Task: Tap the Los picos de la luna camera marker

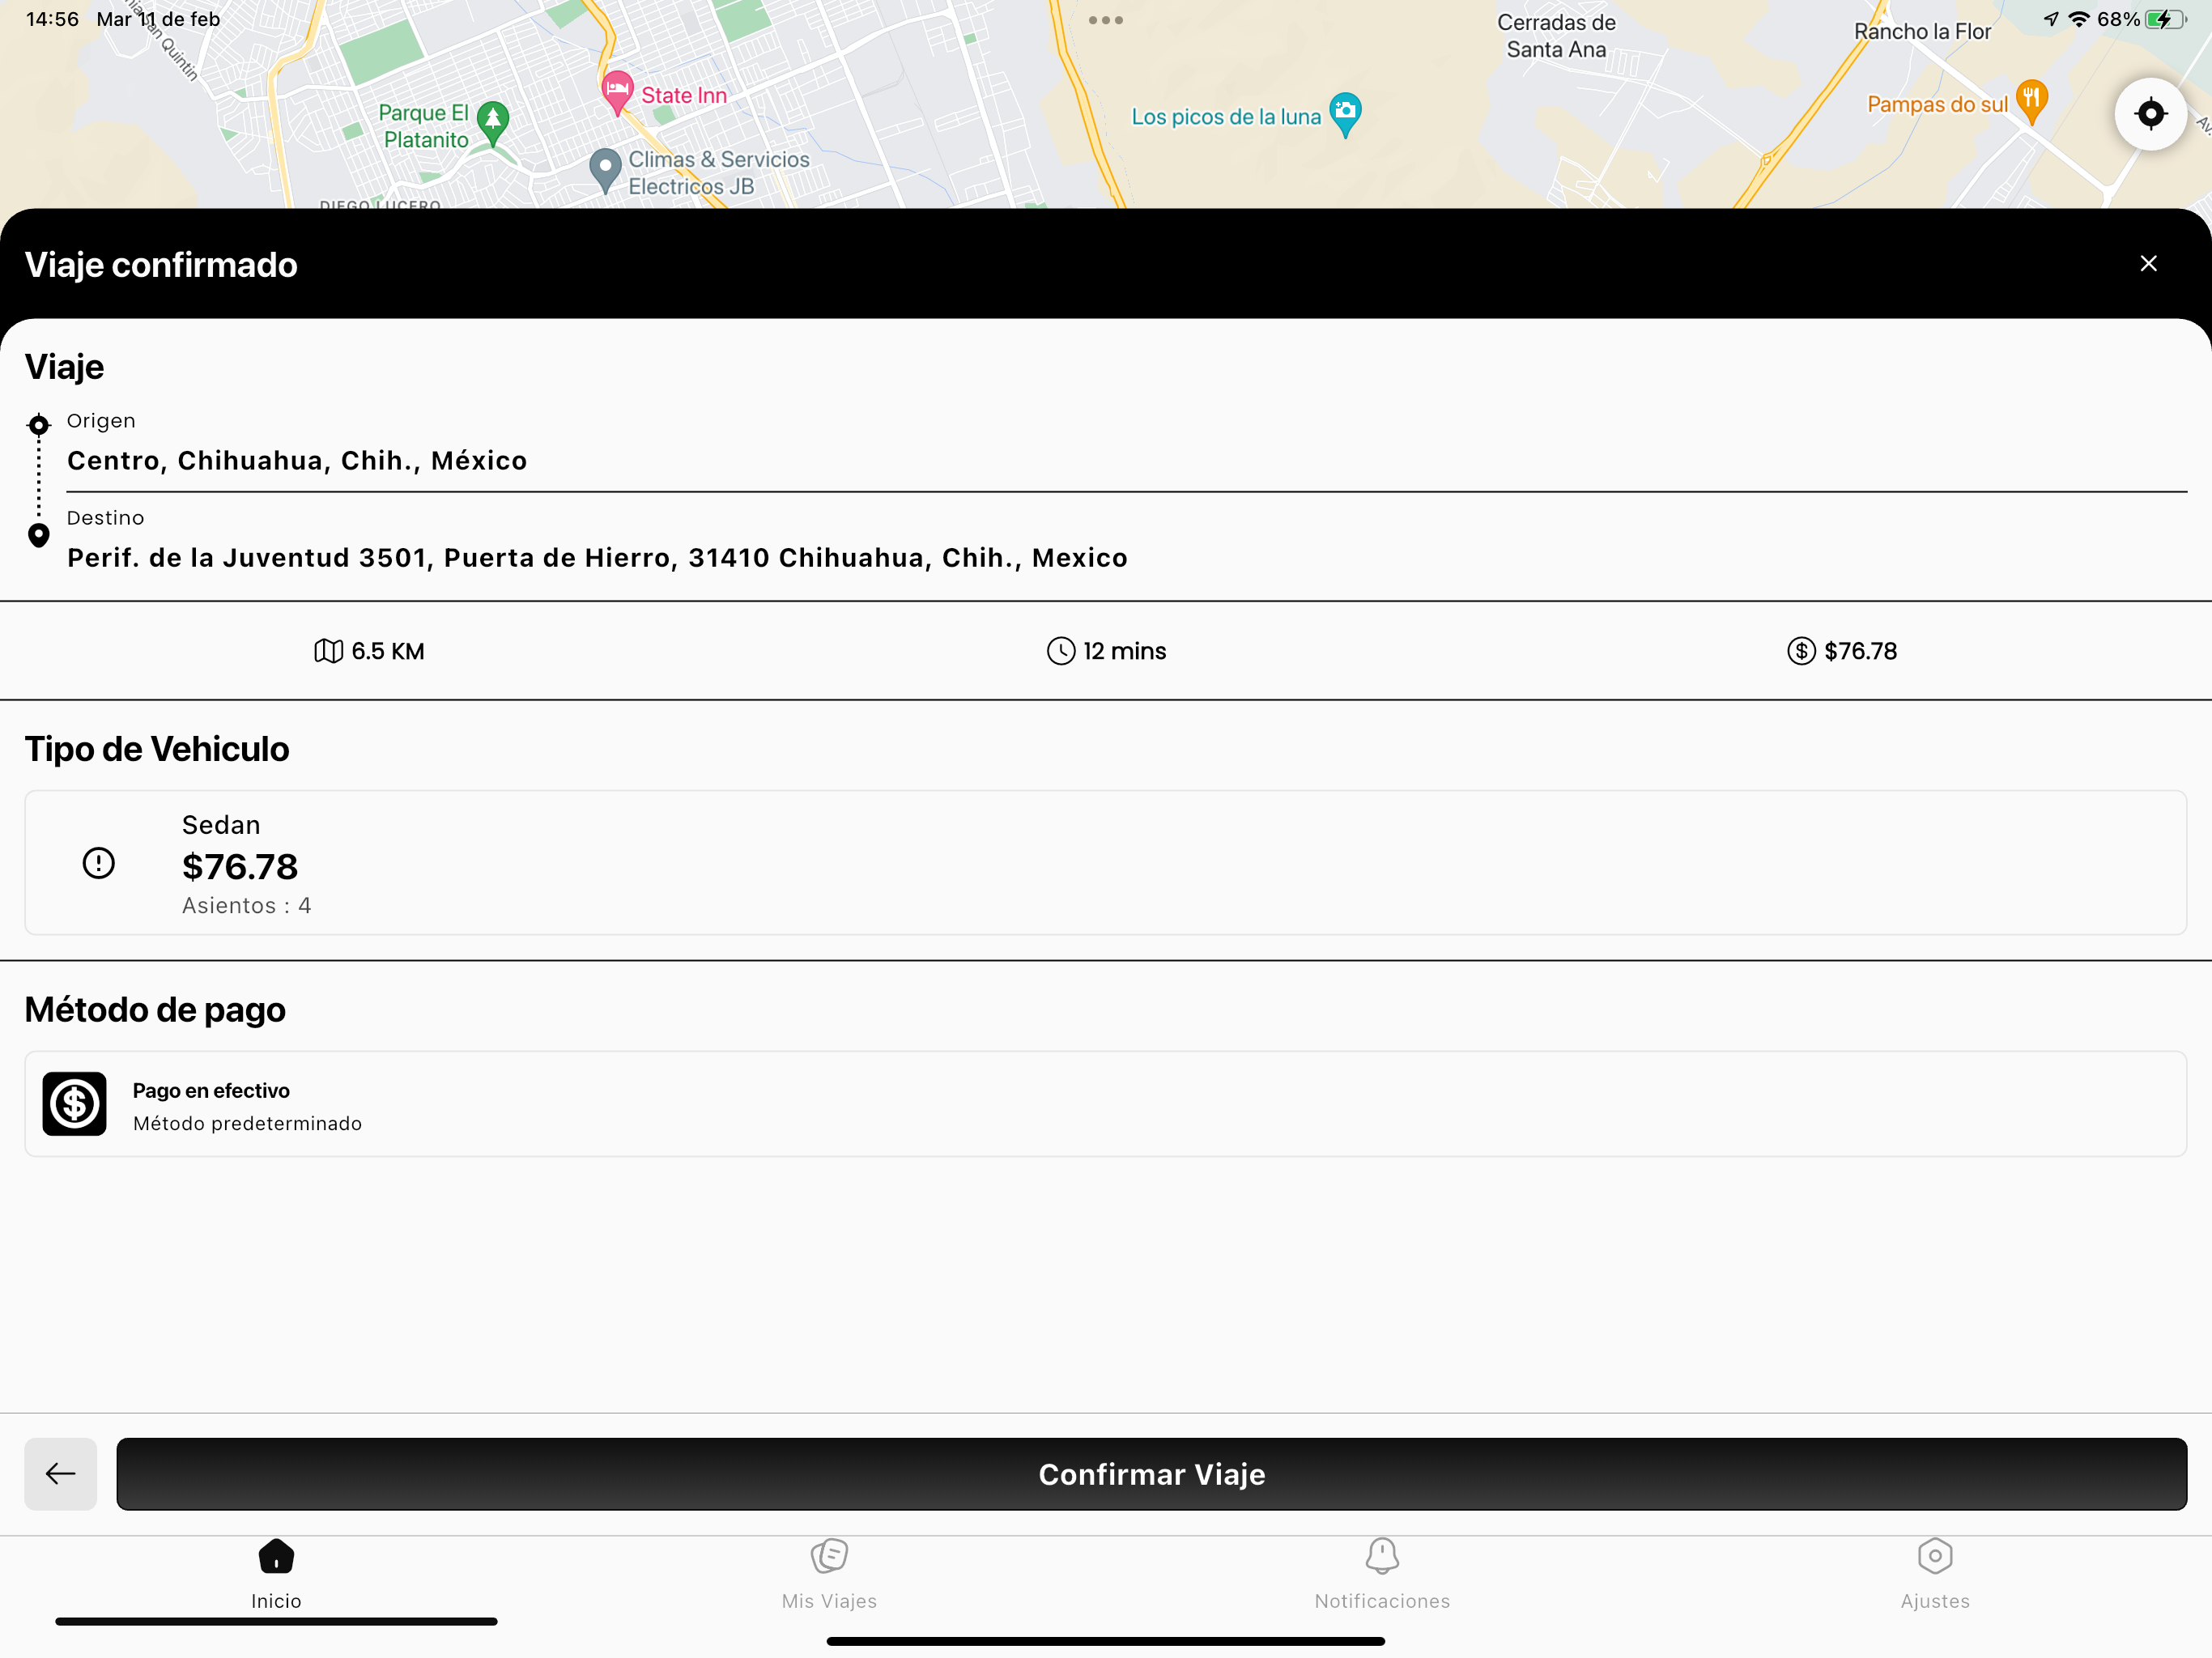Action: coord(1345,113)
